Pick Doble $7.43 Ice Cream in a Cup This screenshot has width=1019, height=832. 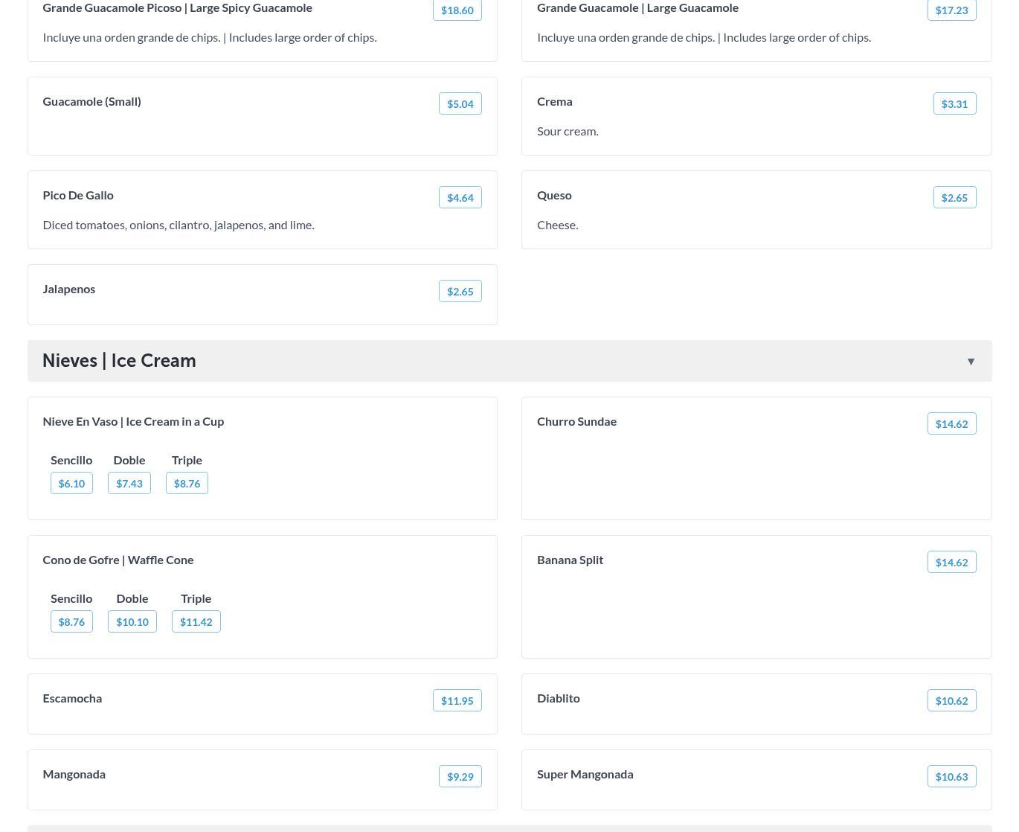(x=129, y=484)
